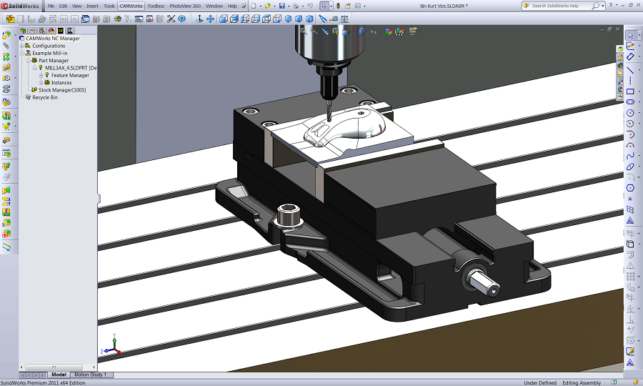This screenshot has width=643, height=386.
Task: Open the search options dropdown arrow
Action: 602,6
